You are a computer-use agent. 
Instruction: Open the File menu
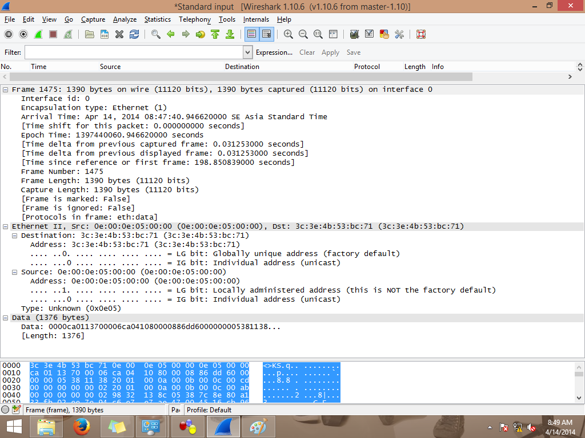(x=10, y=19)
